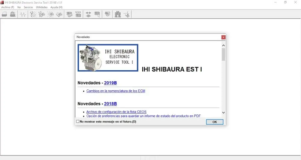Restore the main window size
The width and height of the screenshot is (301, 160).
(285, 2)
